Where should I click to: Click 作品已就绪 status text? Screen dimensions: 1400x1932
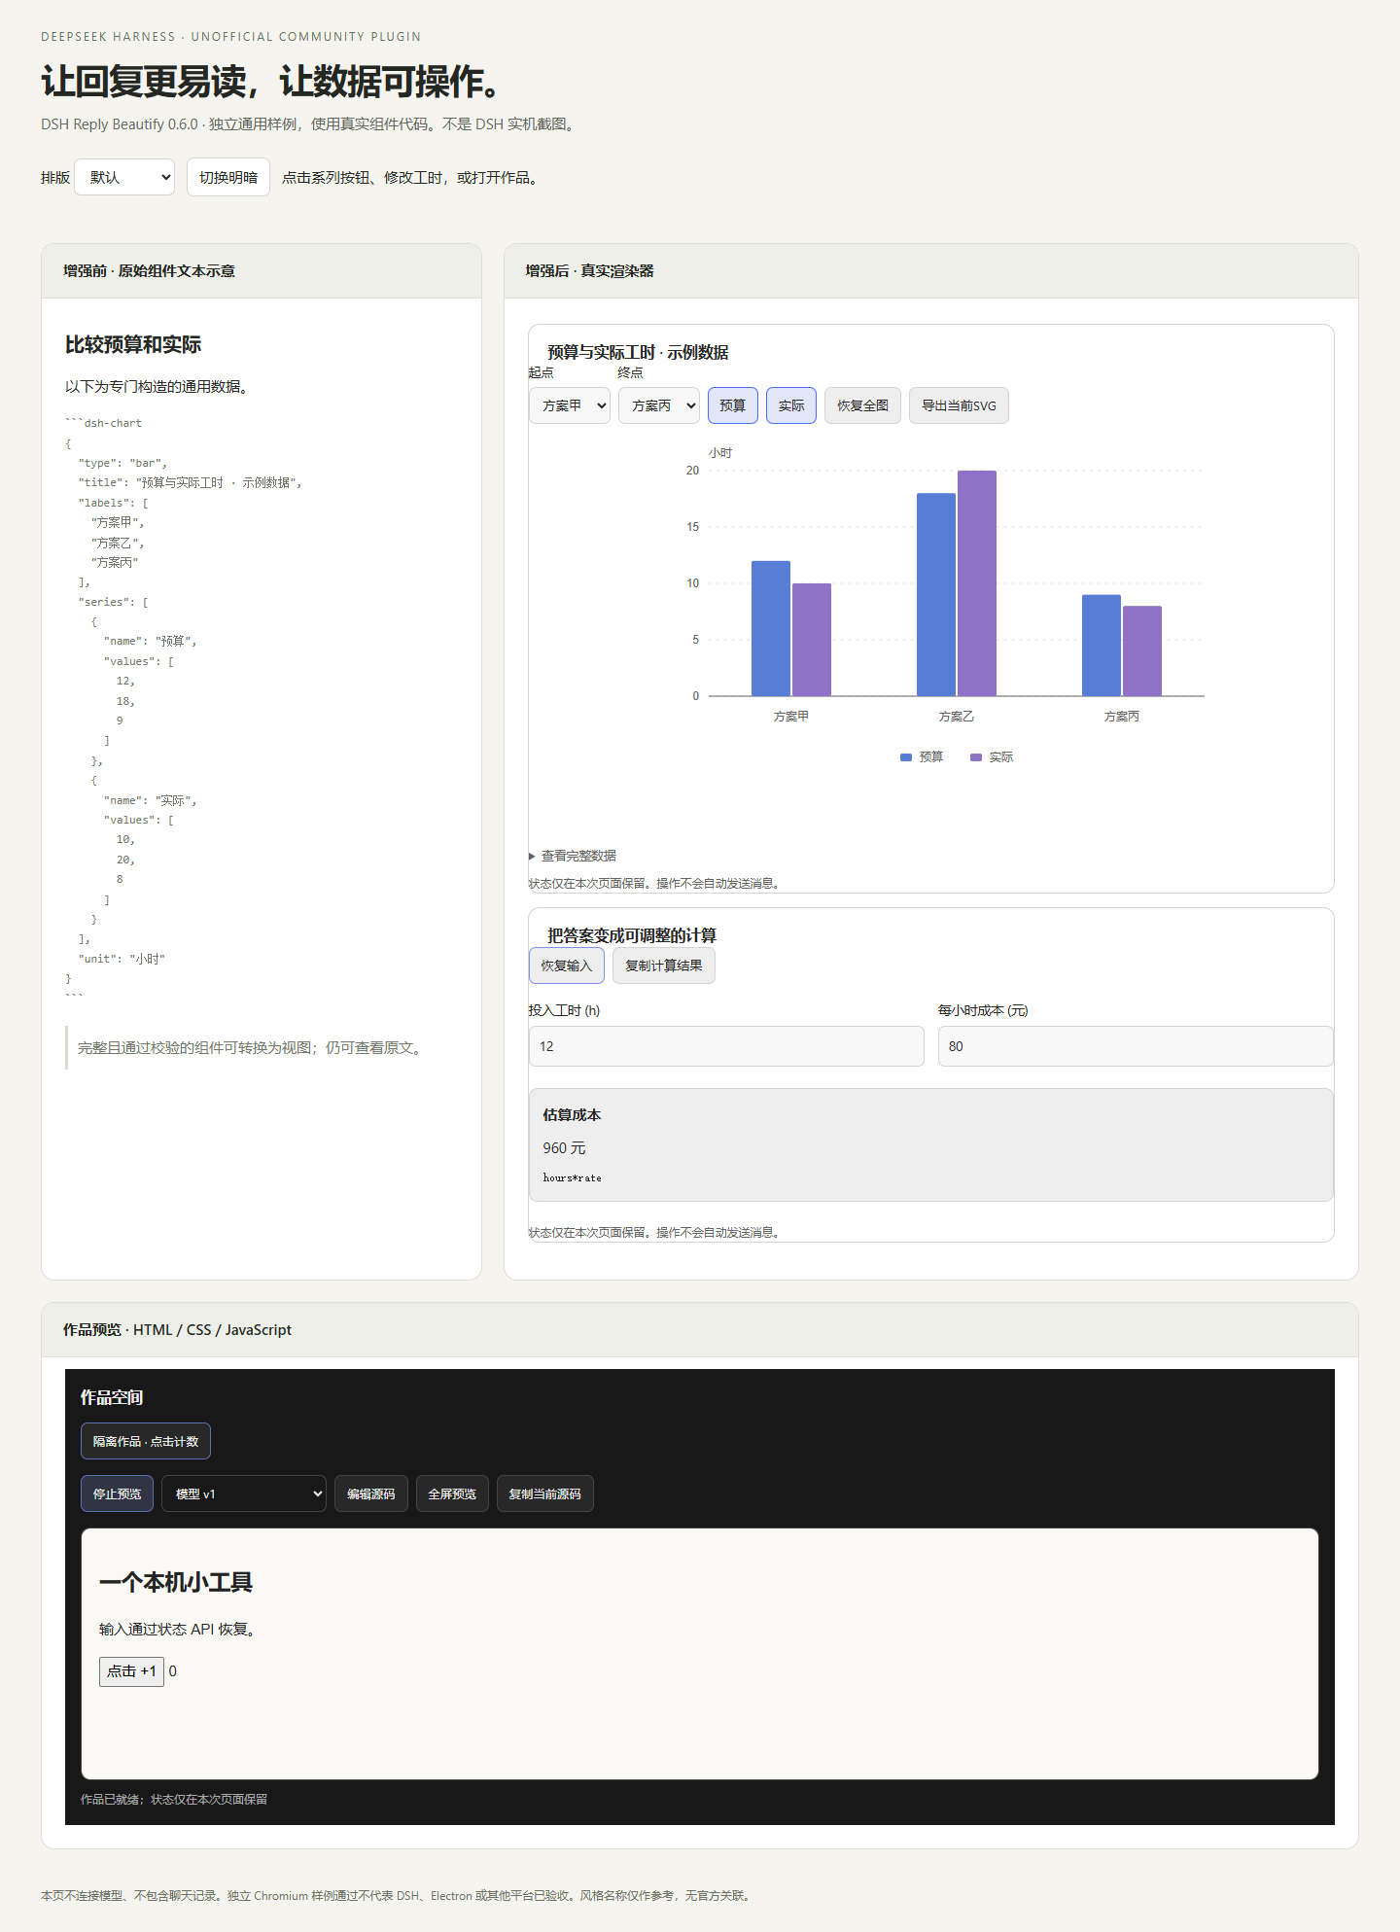tap(174, 1800)
